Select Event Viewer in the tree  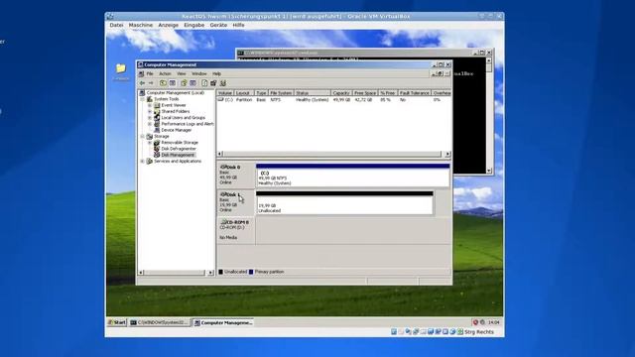174,105
